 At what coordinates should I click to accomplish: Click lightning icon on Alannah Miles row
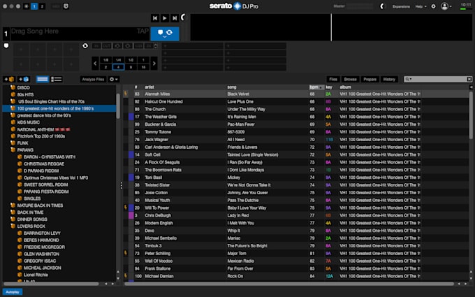coord(126,94)
